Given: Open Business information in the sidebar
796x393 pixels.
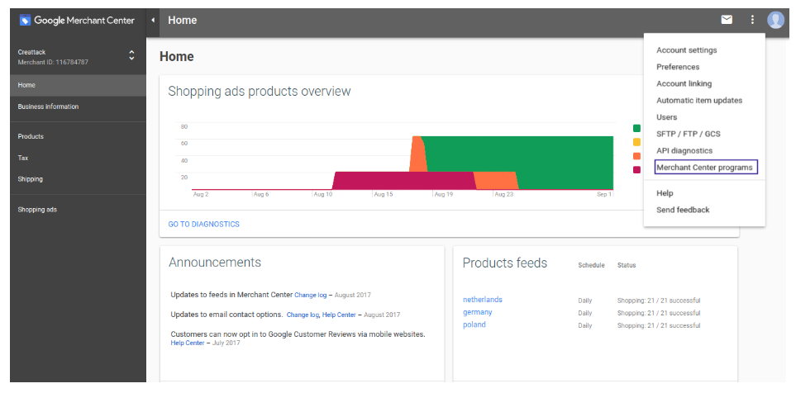Looking at the screenshot, I should [x=79, y=107].
